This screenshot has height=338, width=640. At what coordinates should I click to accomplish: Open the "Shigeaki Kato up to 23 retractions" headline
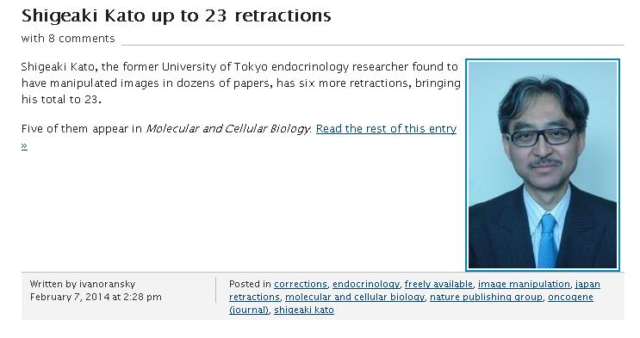coord(176,15)
